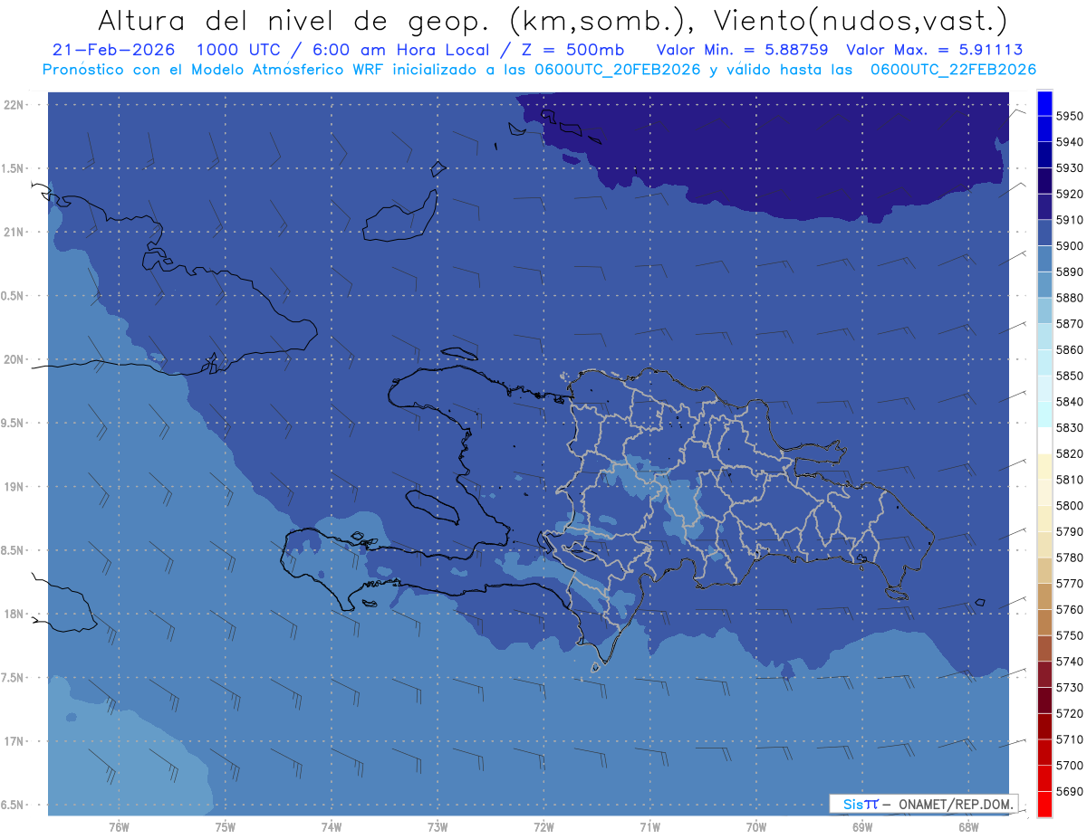Click the colorbar label 5820

click(1069, 453)
